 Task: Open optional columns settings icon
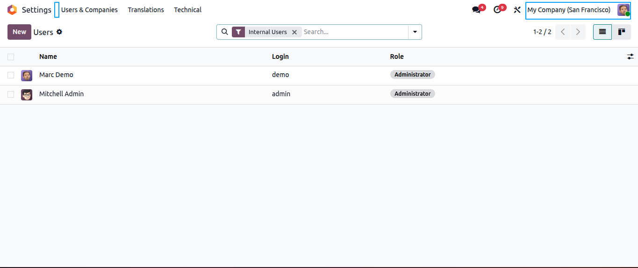pos(631,56)
